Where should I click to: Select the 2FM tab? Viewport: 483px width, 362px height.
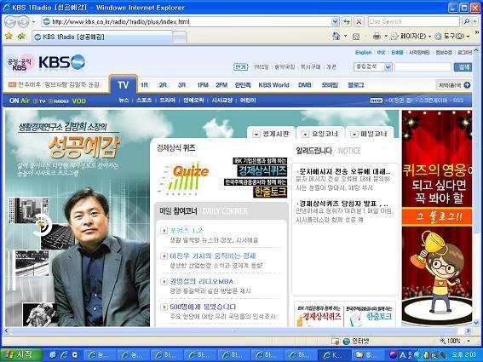pyautogui.click(x=221, y=85)
